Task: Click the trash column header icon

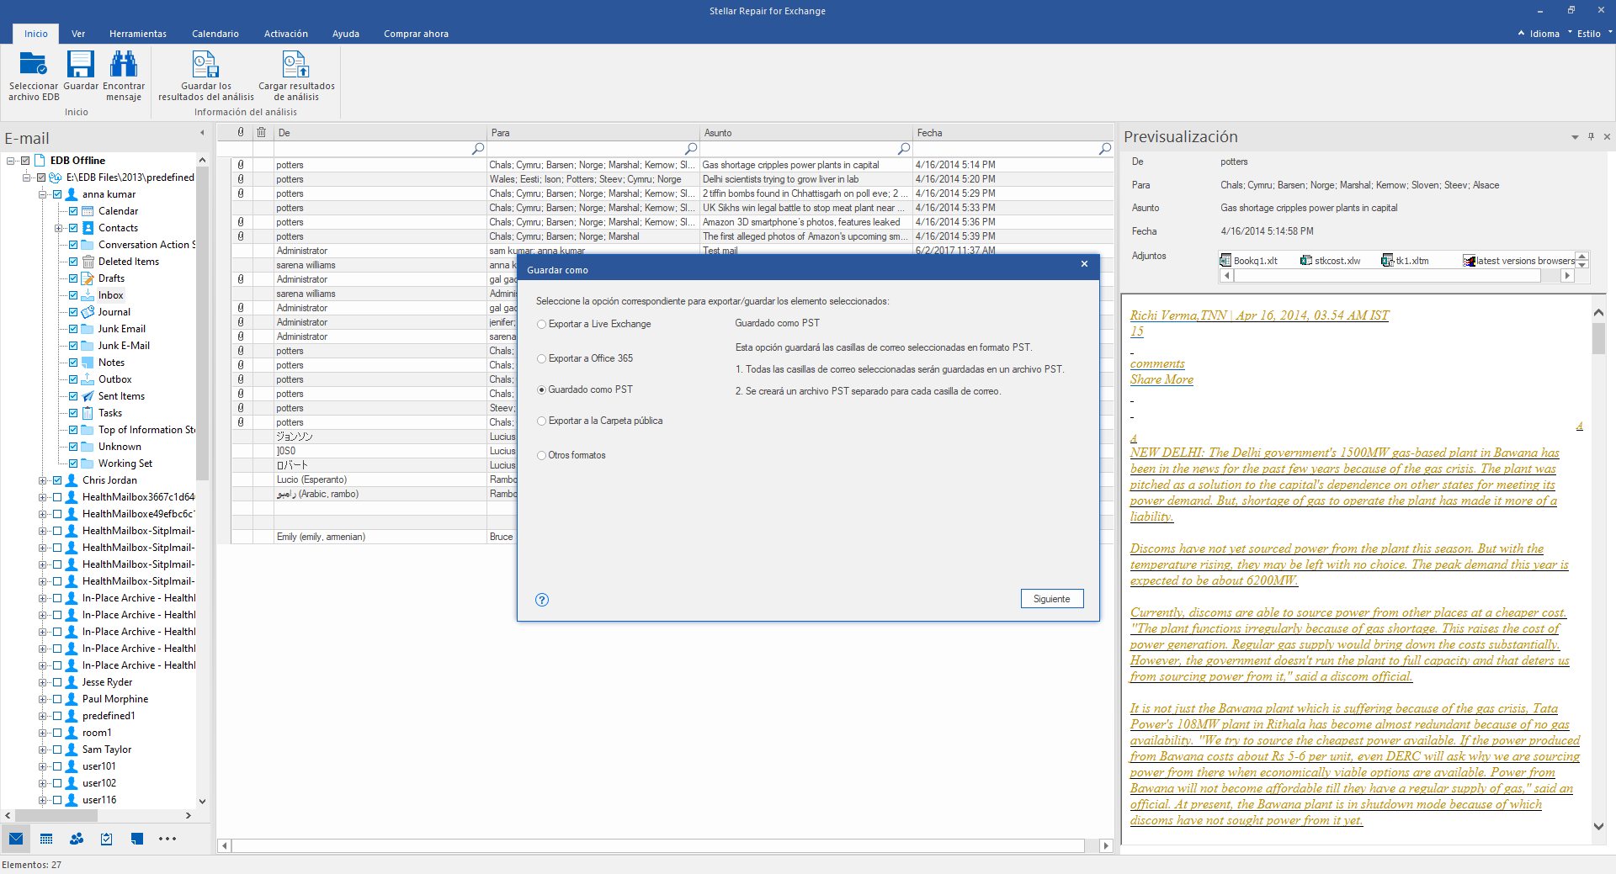Action: (262, 132)
